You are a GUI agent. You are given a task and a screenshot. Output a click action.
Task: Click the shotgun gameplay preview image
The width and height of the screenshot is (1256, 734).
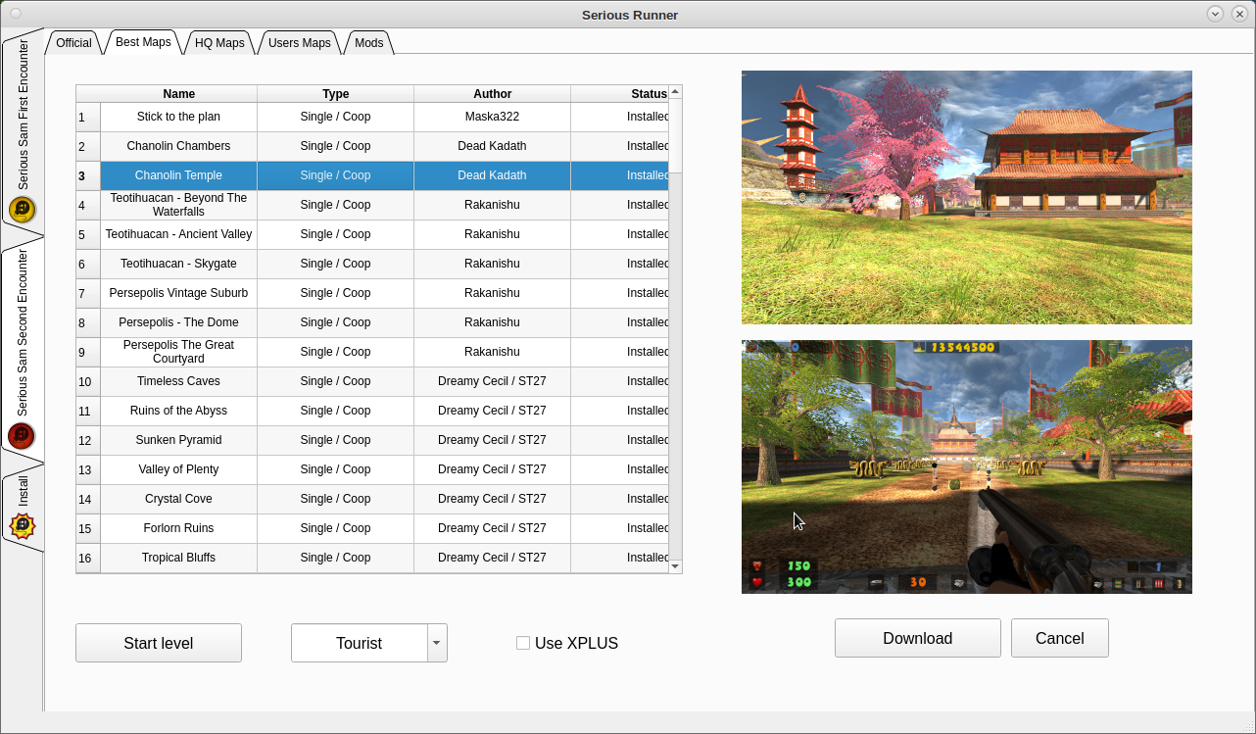[967, 466]
